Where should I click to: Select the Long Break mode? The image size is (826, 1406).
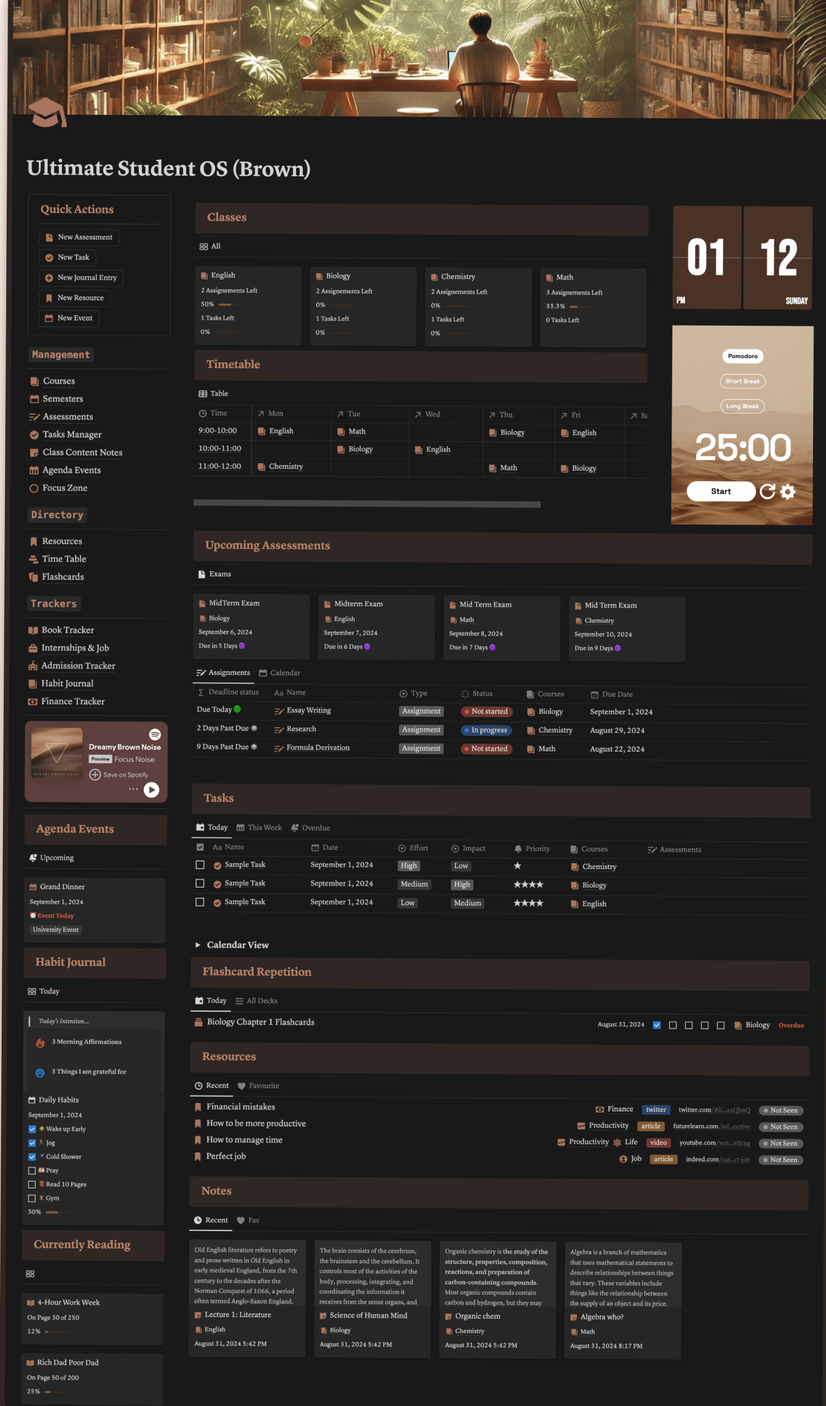click(742, 406)
